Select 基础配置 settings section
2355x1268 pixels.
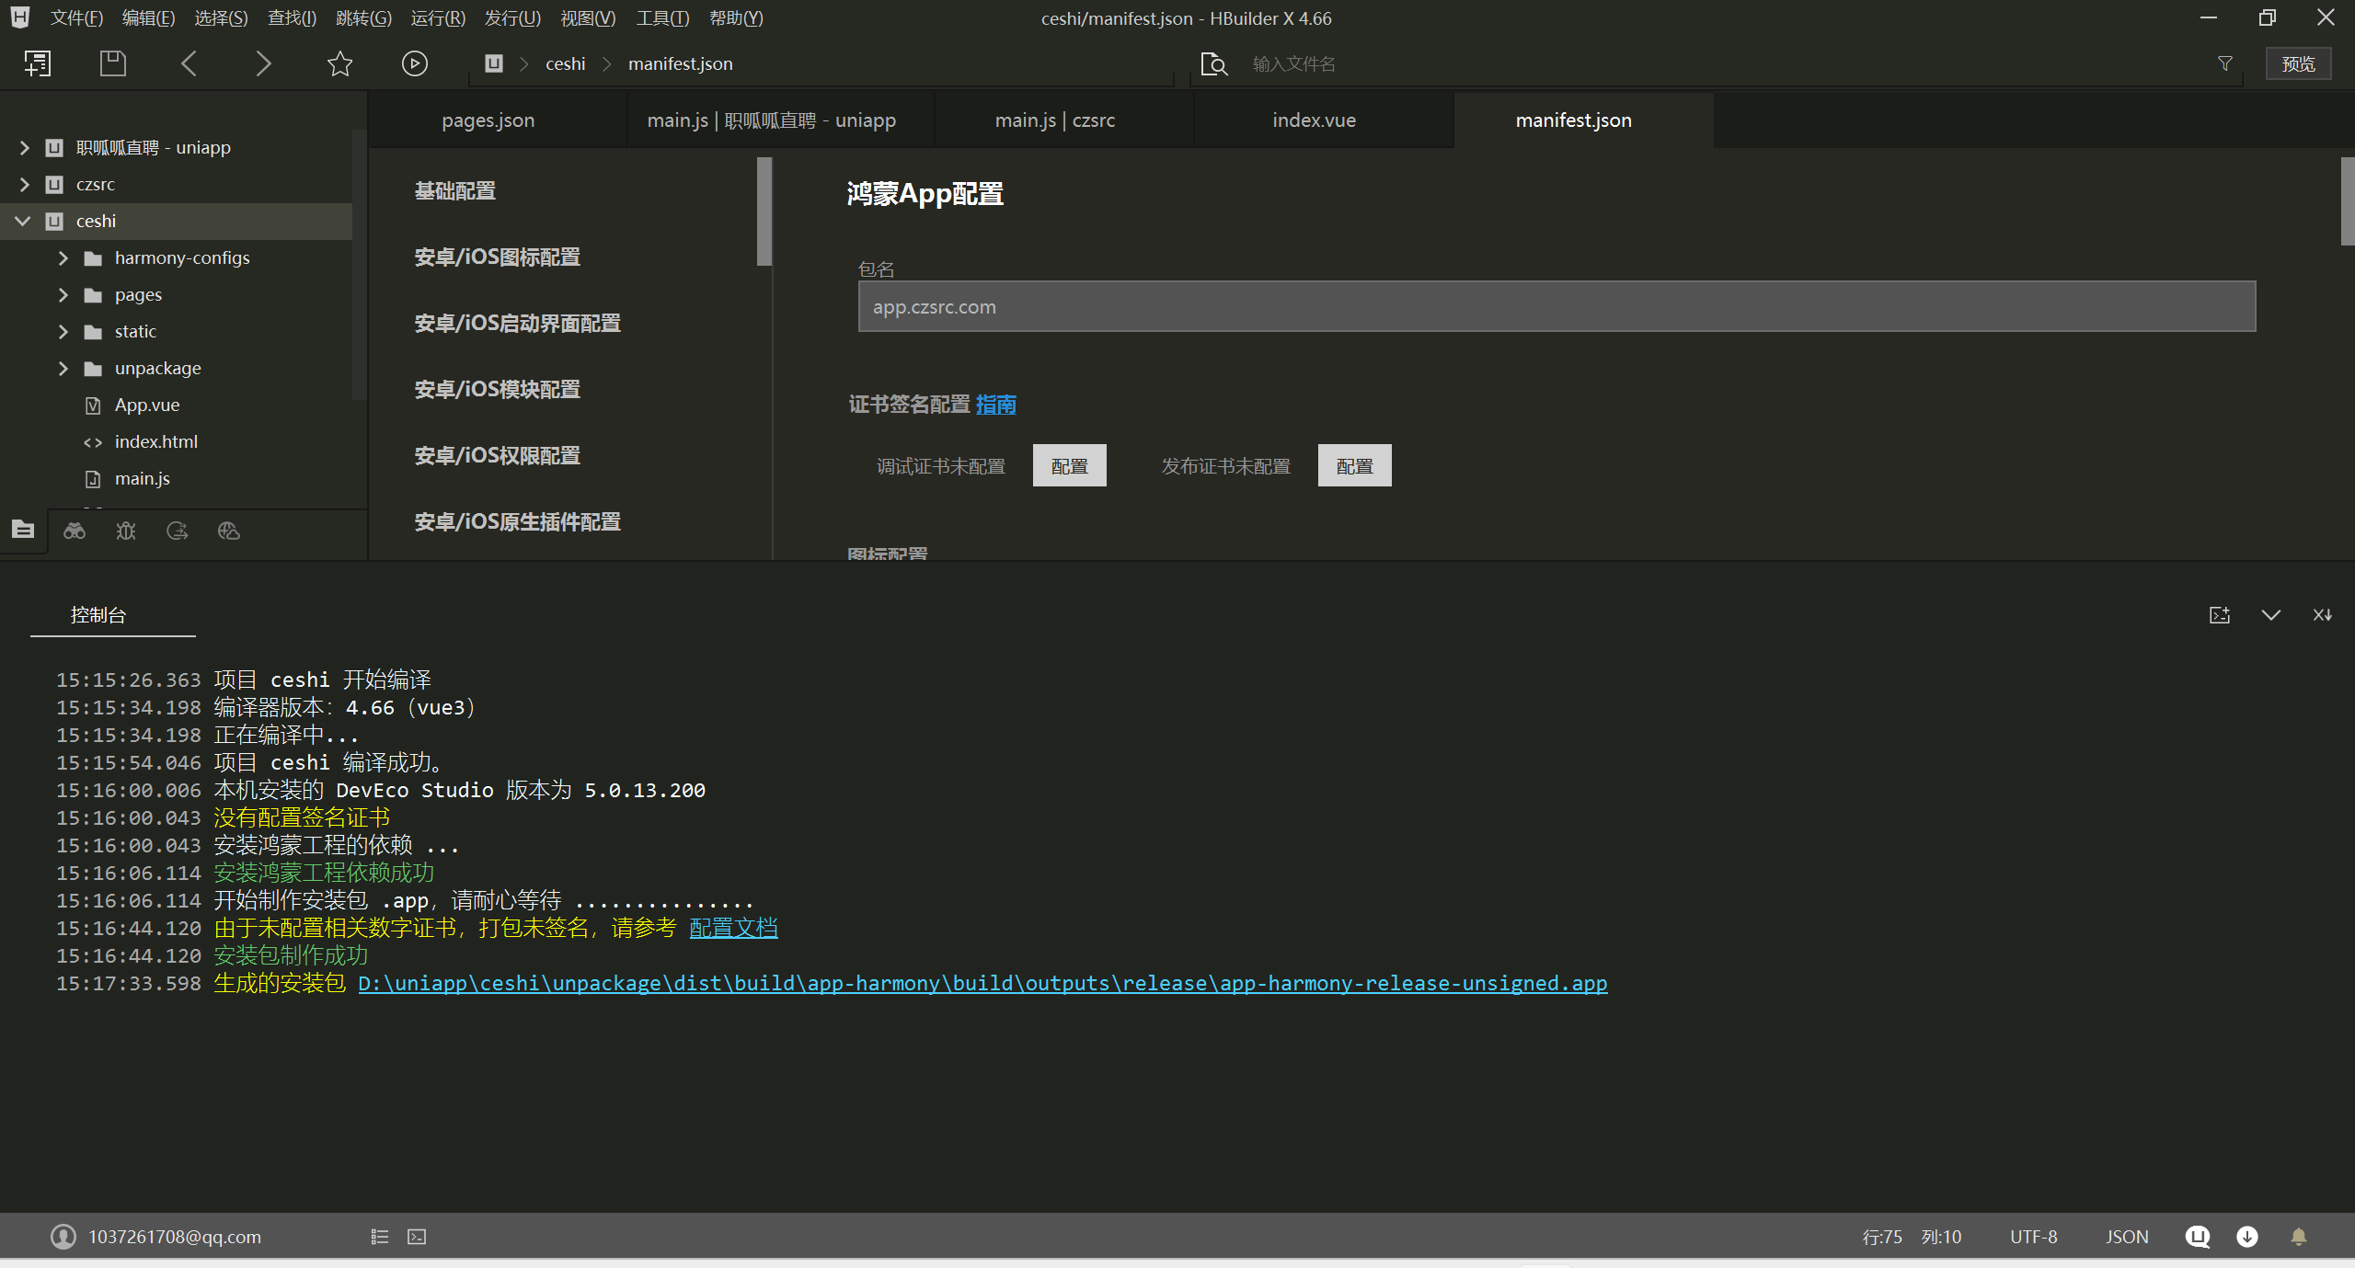(x=454, y=191)
